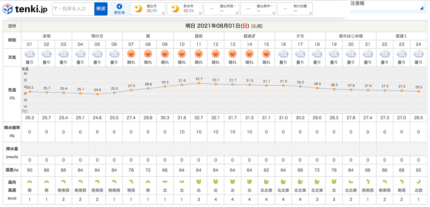Click the blue 検索 search button
The height and width of the screenshot is (207, 430).
[x=101, y=9]
